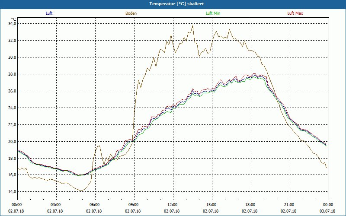346x216 pixels.
Task: Click the Luft legend label
Action: pyautogui.click(x=49, y=13)
